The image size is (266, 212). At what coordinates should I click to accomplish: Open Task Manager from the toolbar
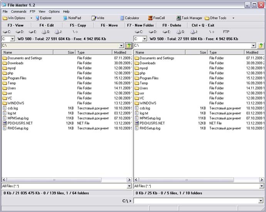pyautogui.click(x=189, y=18)
